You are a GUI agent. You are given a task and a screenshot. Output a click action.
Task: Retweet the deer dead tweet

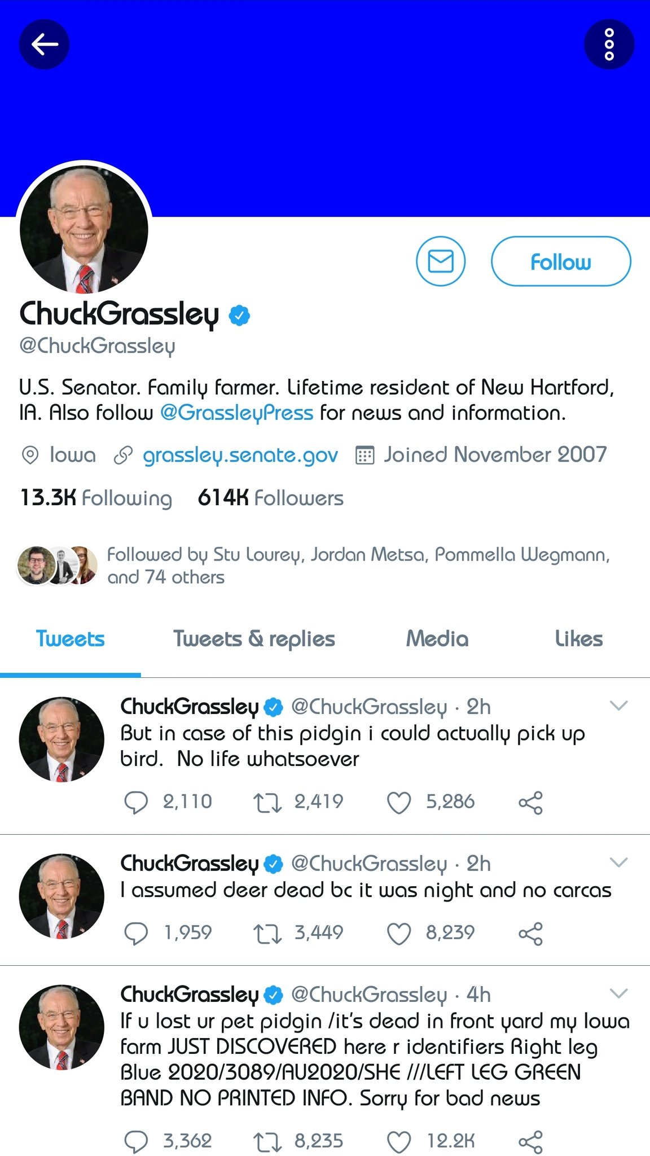[x=267, y=933]
